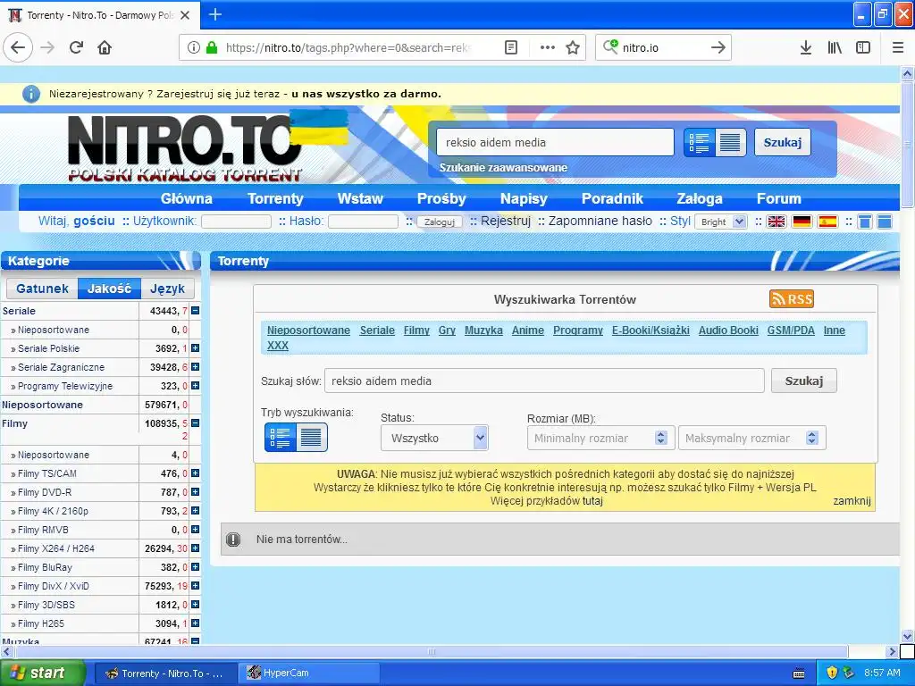Bookmark this page with the star icon

(x=573, y=47)
